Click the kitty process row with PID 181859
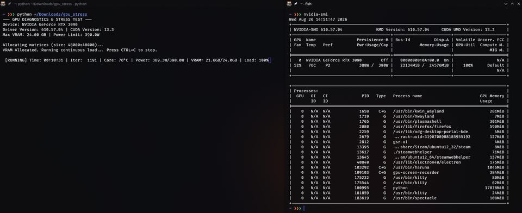Image resolution: width=522 pixels, height=213 pixels. click(399, 193)
